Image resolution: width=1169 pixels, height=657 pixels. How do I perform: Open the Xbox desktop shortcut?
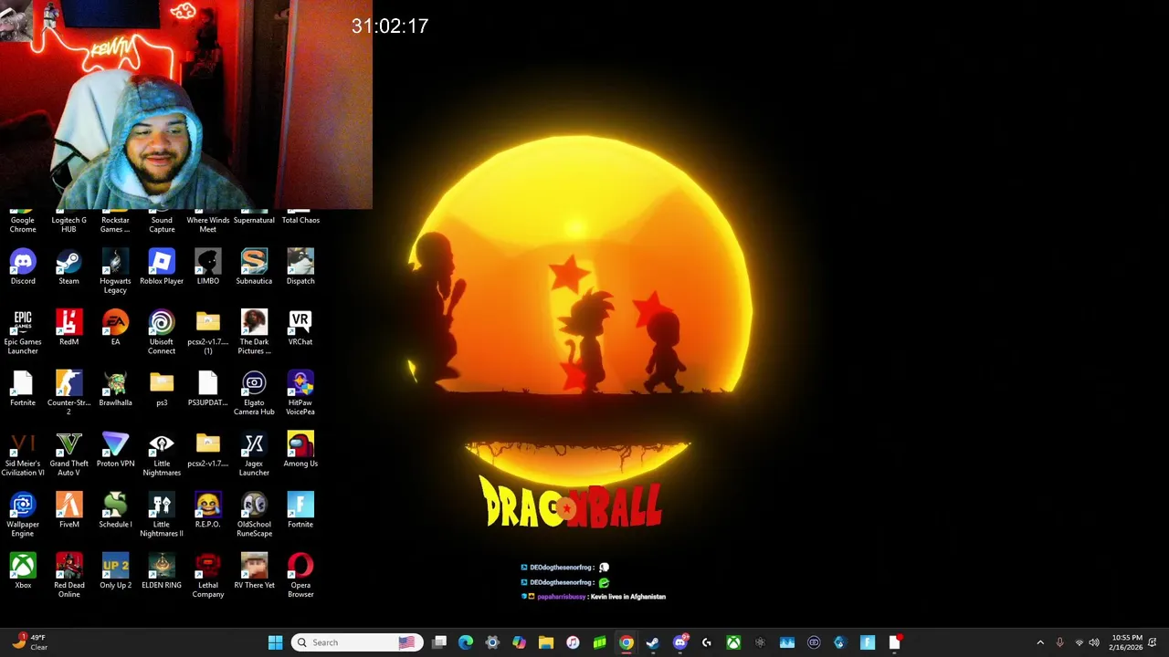23,572
